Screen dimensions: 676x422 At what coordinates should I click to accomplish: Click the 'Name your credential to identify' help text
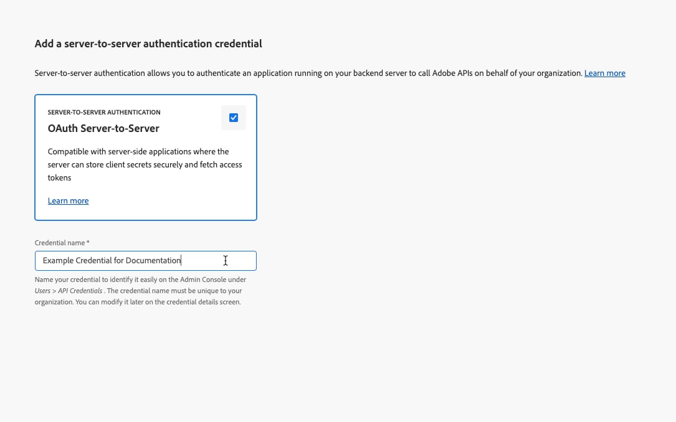[x=141, y=291]
